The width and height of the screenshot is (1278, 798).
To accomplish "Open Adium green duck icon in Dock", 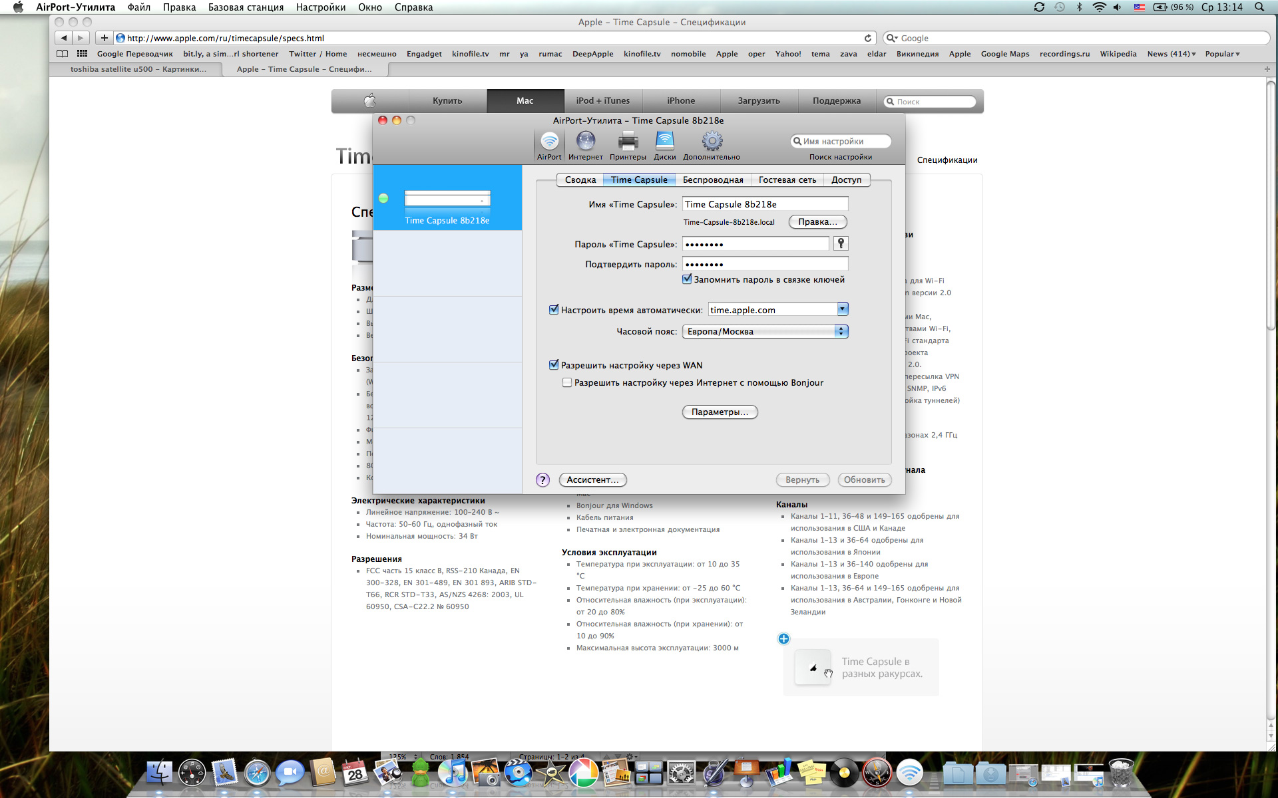I will click(x=420, y=773).
